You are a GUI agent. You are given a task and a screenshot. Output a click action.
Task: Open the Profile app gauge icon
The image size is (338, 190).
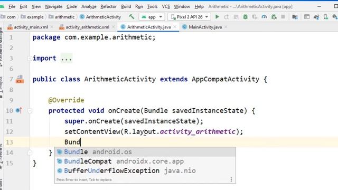coord(264,16)
